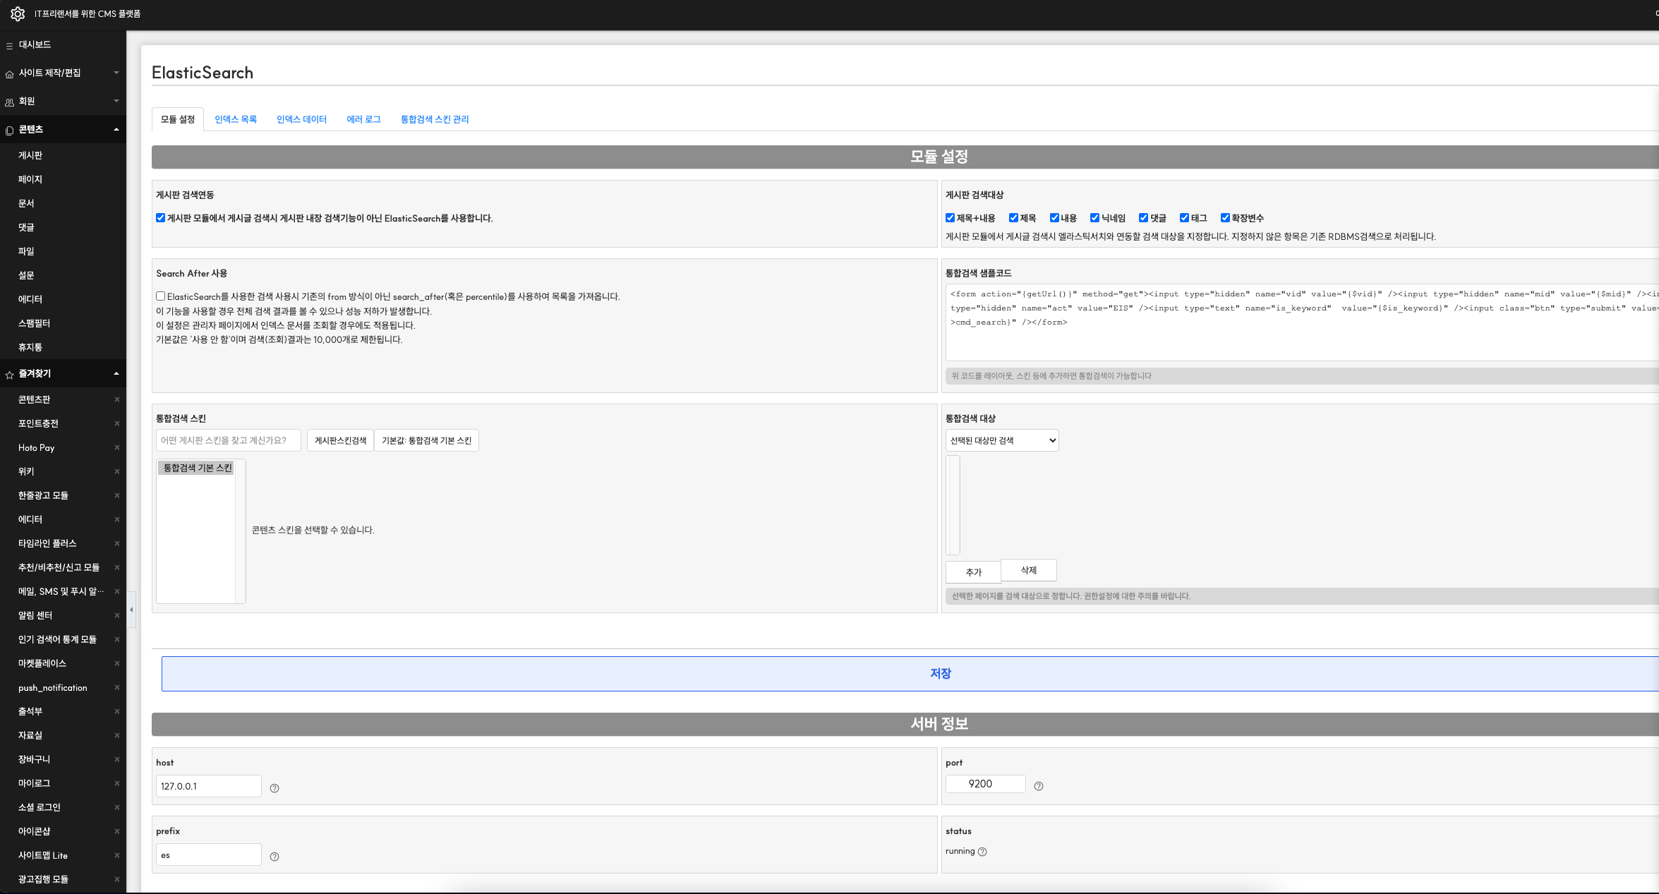This screenshot has width=1659, height=894.
Task: Remove 콘텐츠판 from favorites
Action: [x=117, y=399]
